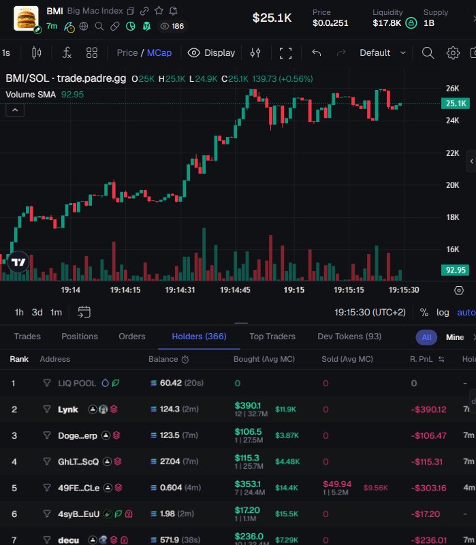The width and height of the screenshot is (476, 545).
Task: Click the liquidity lock icon beside $17.8K
Action: (x=411, y=23)
